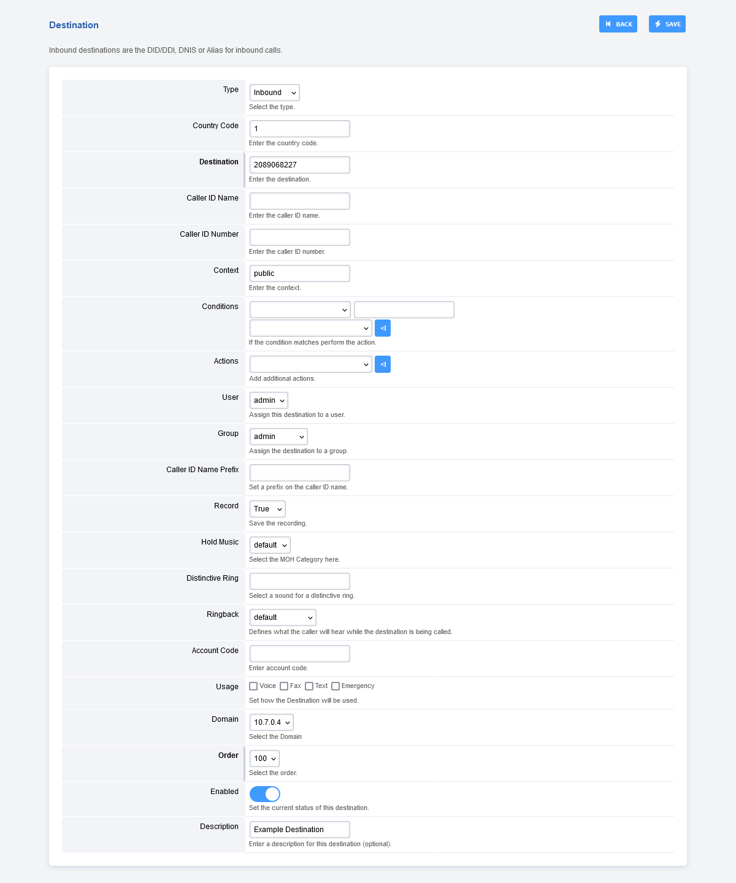Check the Emergency usage checkbox
This screenshot has width=736, height=883.
coord(335,686)
